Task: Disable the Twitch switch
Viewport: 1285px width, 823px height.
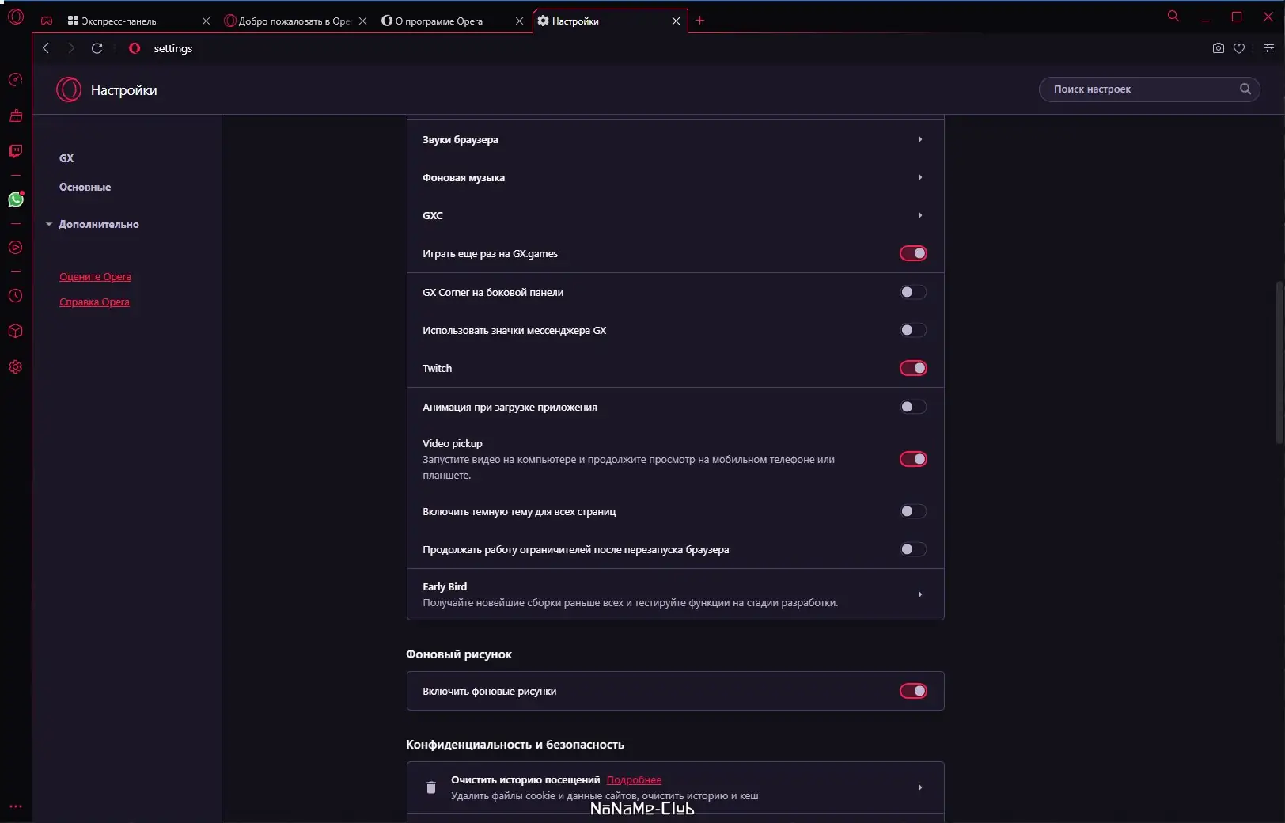Action: [913, 368]
